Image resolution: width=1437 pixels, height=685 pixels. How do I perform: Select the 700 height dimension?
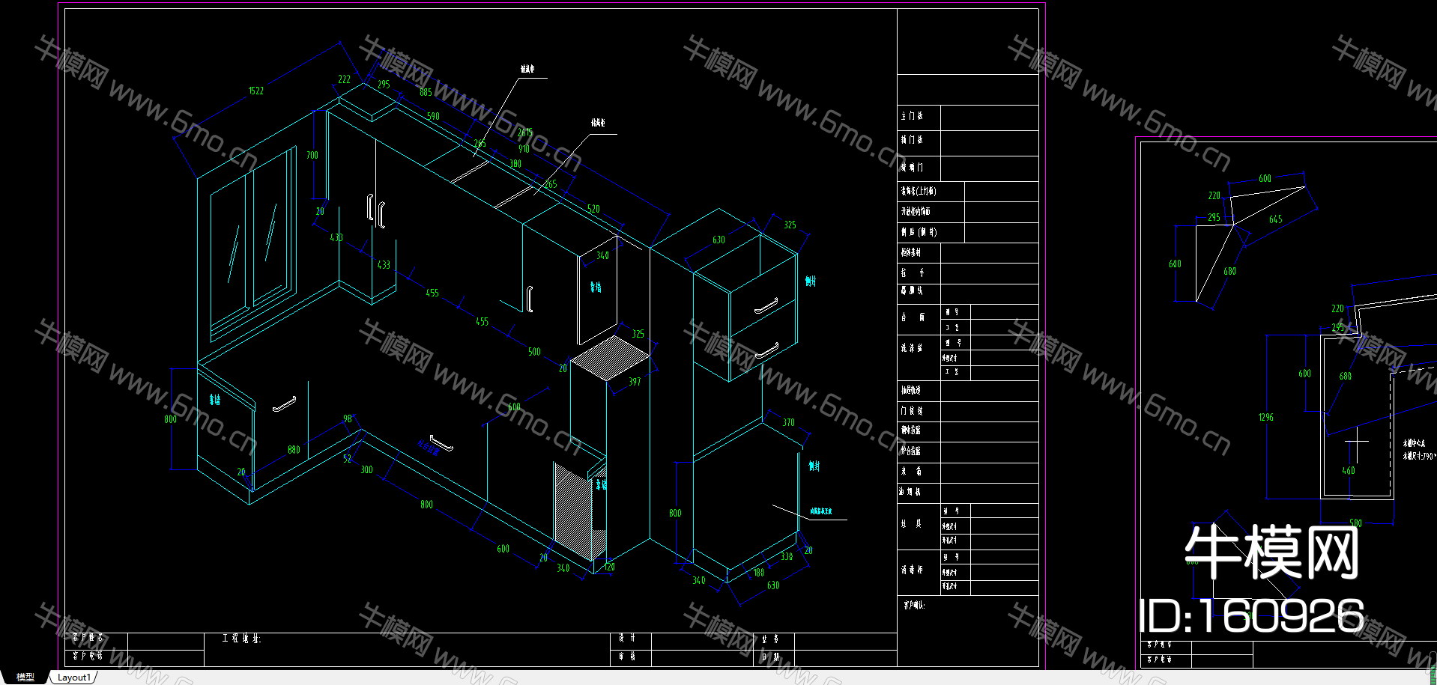tap(312, 155)
